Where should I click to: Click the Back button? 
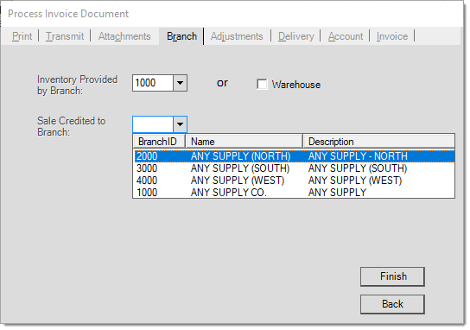coord(392,304)
